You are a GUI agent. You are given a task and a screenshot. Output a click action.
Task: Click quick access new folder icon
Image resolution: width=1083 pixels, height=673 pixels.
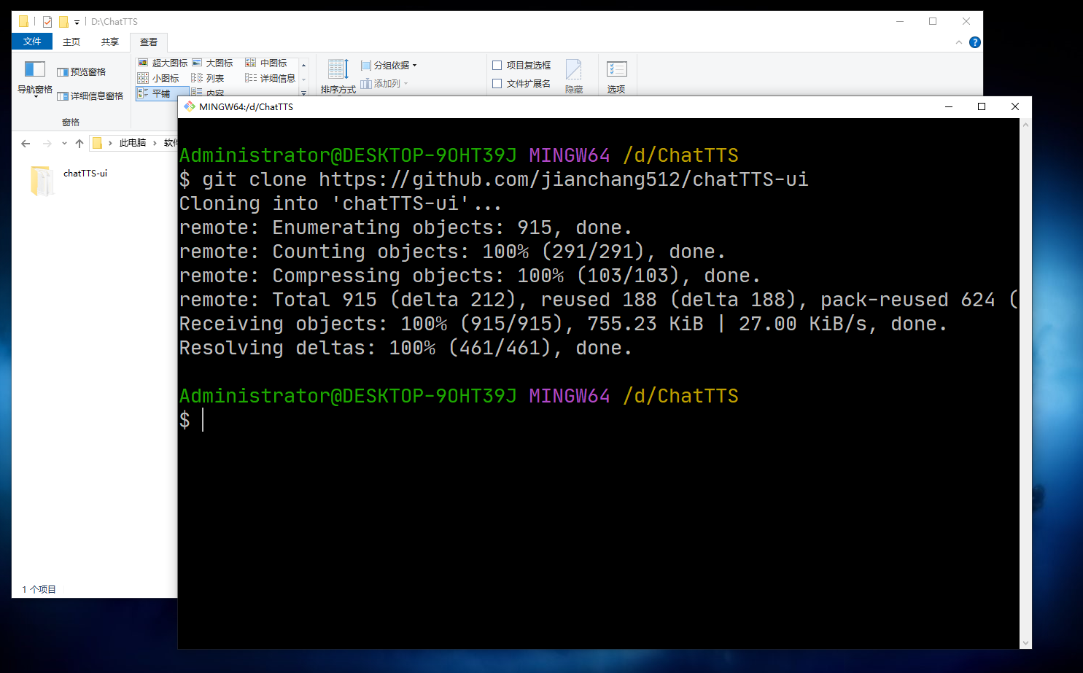click(x=63, y=22)
